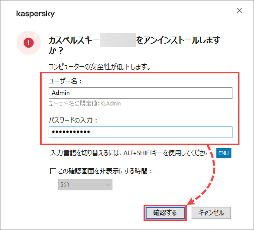254x230 pixels.
Task: Click the ALT+SHIFT input language hint text
Action: tap(129, 153)
